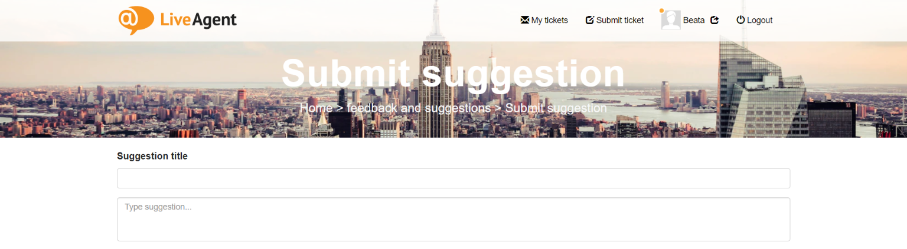Click the envelope icon beside My tickets
Viewport: 907px width, 249px height.
(x=524, y=20)
